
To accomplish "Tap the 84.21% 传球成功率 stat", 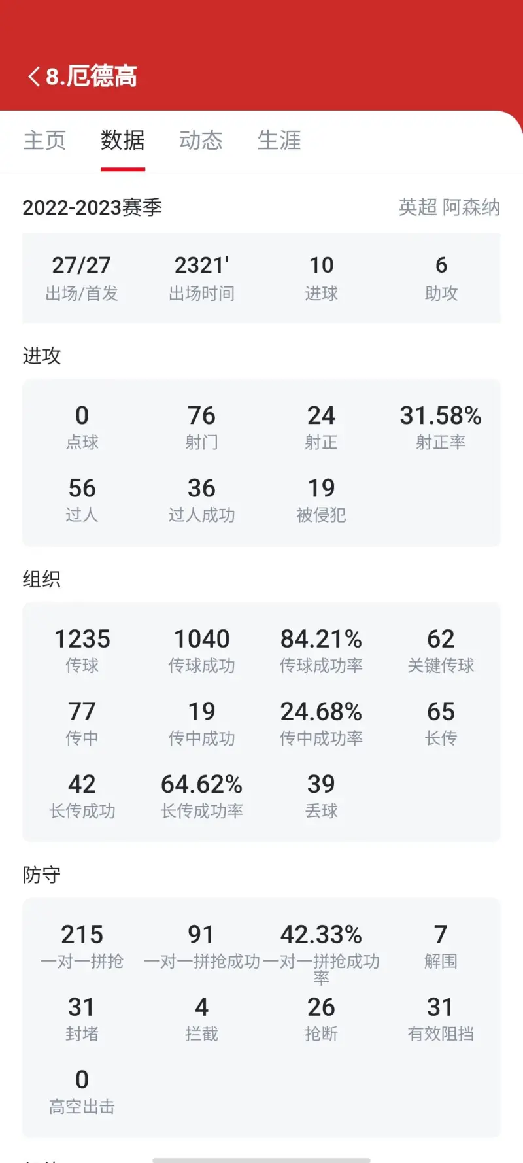I will (321, 651).
